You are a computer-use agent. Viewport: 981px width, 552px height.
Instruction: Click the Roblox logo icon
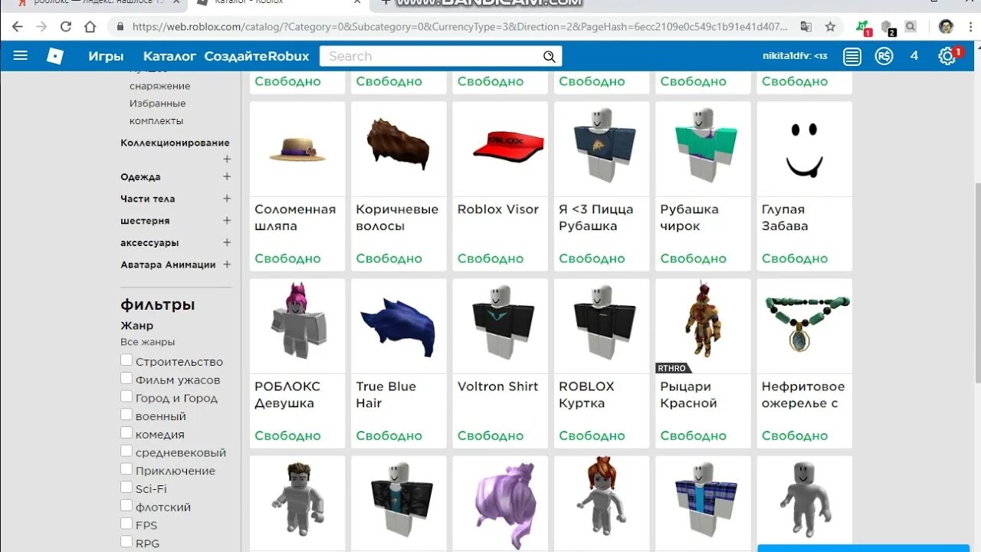[x=55, y=55]
